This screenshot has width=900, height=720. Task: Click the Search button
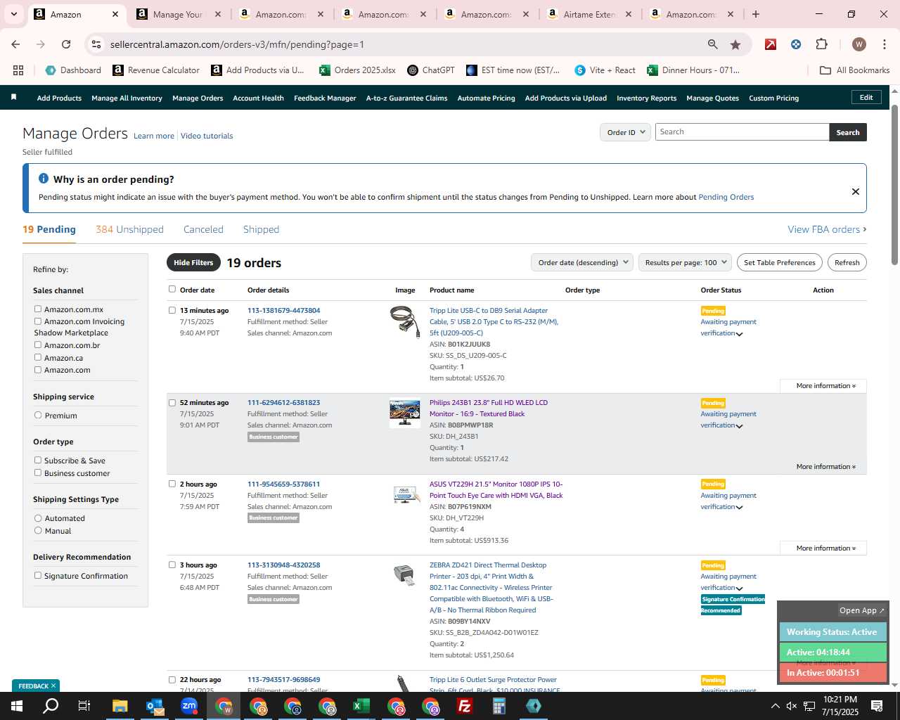[x=848, y=132]
